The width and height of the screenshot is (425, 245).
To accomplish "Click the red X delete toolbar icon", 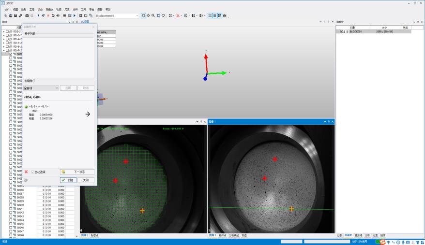I will [x=178, y=15].
